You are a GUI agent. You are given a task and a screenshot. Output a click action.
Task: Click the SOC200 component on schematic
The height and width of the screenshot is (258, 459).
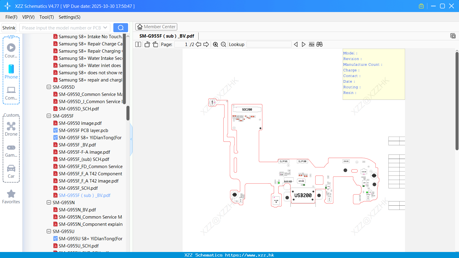pos(247,109)
